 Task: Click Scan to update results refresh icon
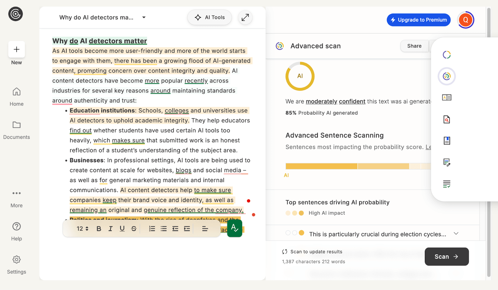[x=284, y=252]
